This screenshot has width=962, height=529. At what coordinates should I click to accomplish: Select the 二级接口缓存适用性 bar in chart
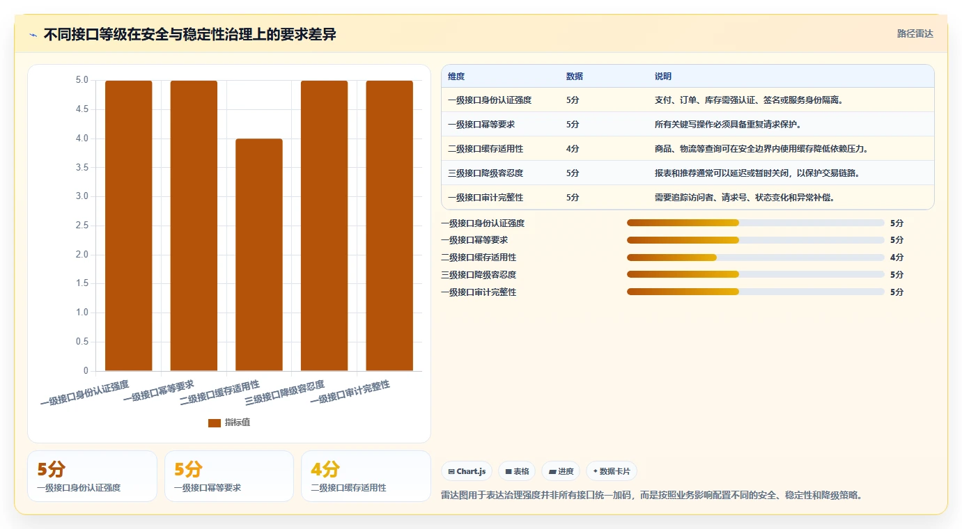click(259, 255)
